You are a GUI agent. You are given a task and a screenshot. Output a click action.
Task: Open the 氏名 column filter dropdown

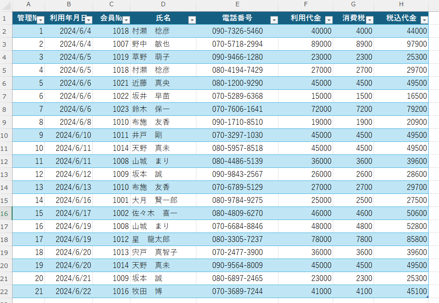pos(192,20)
